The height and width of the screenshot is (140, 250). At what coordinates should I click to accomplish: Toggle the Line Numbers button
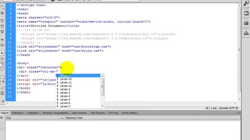pyautogui.click(x=2, y=53)
